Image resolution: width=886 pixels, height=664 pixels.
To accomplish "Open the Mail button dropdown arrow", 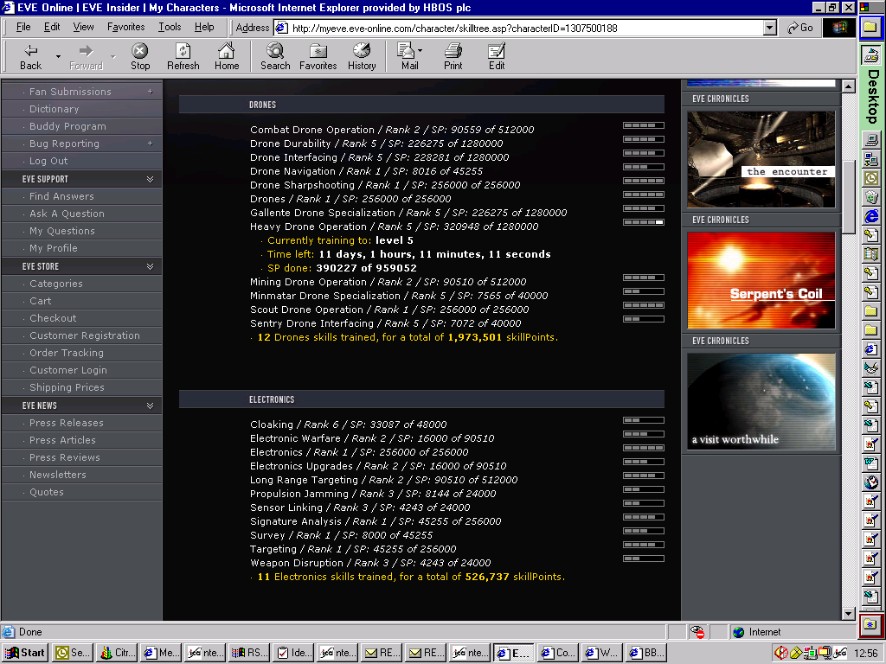I will coord(420,50).
